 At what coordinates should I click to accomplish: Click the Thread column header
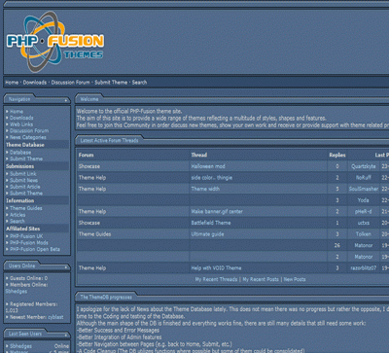click(199, 156)
